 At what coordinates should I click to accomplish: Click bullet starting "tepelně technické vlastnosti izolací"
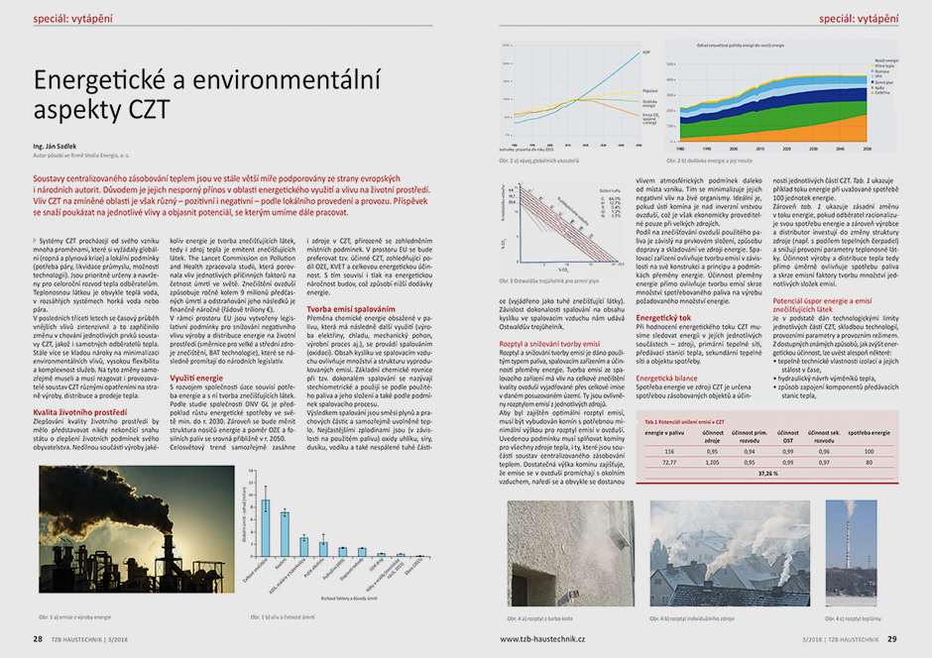click(x=836, y=366)
